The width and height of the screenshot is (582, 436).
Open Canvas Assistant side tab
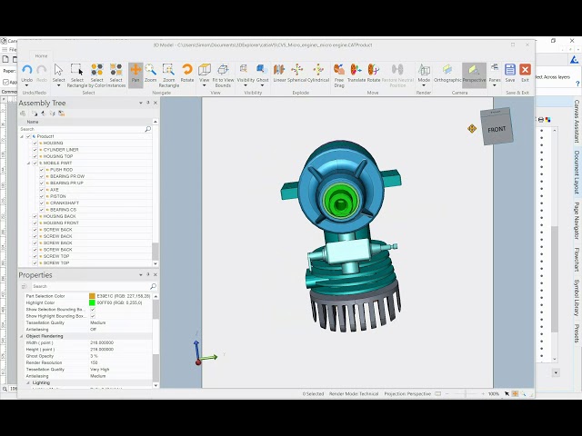point(577,121)
